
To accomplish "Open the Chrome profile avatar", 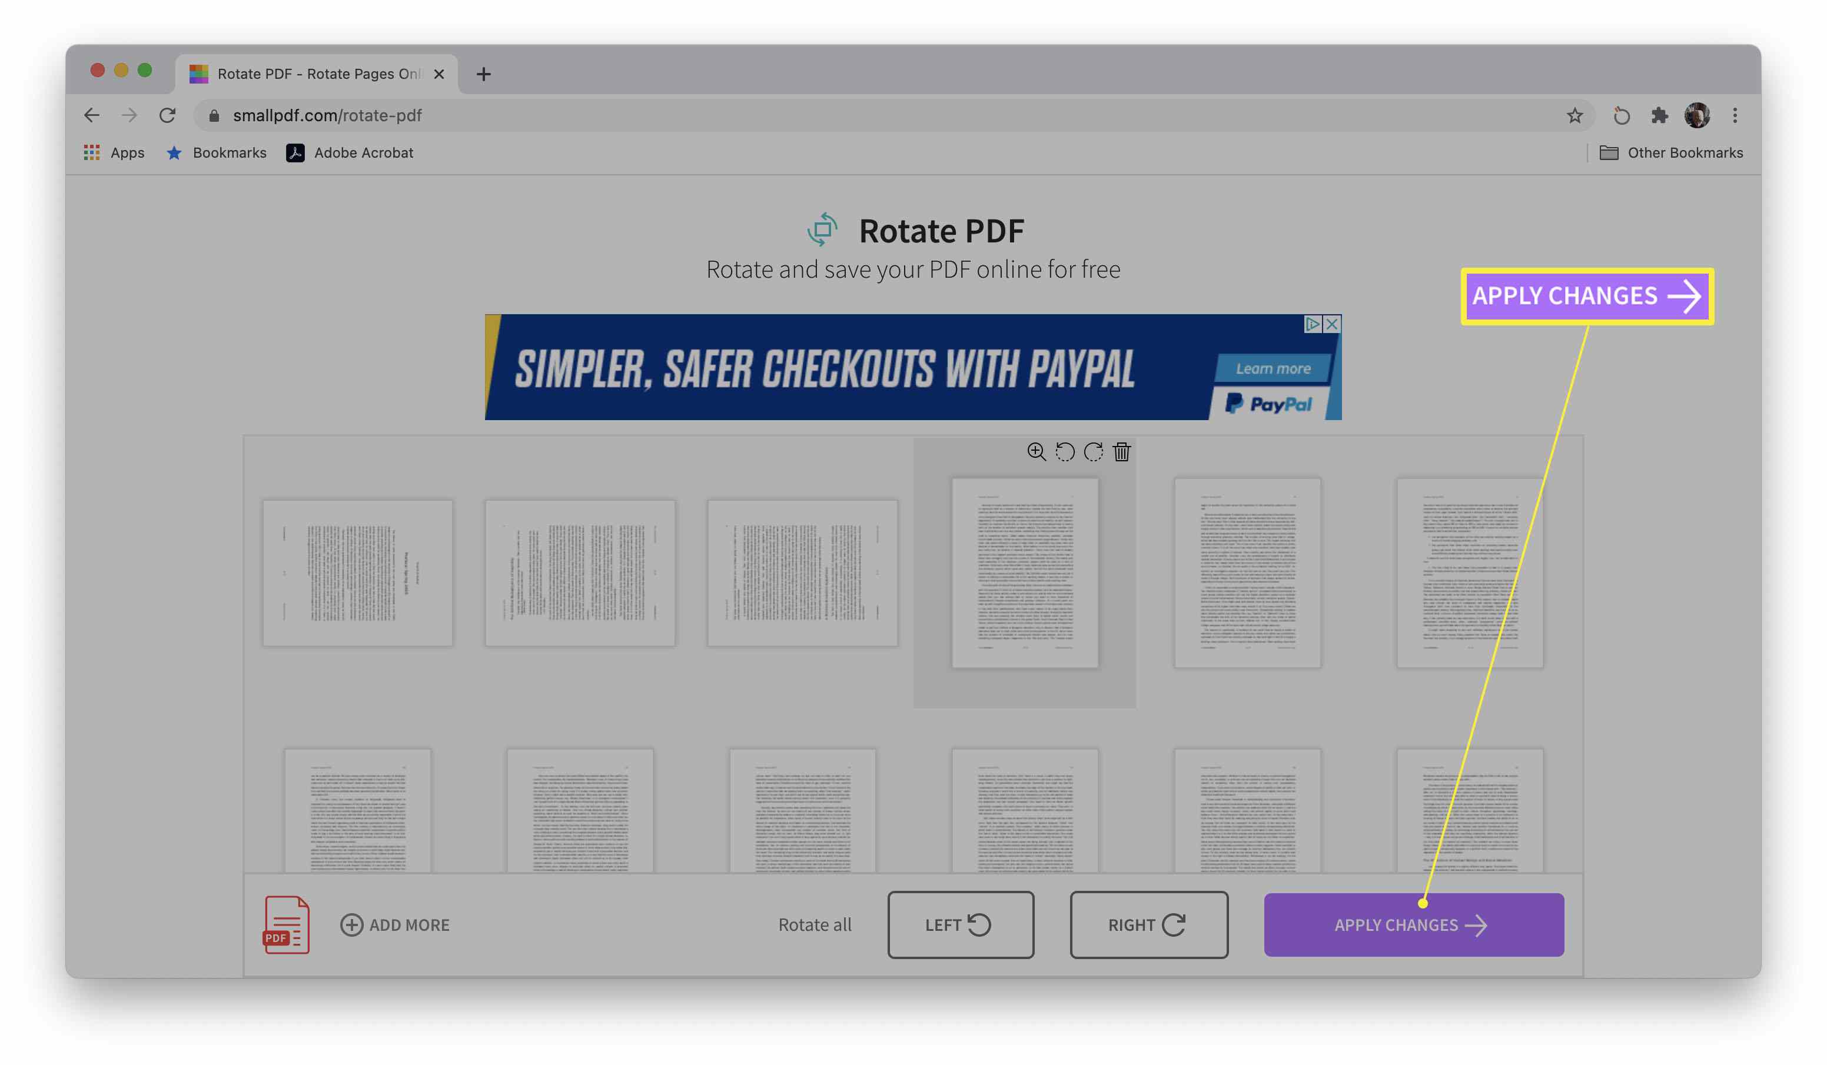I will [x=1698, y=115].
